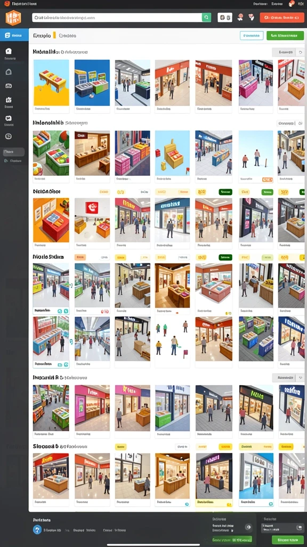The height and width of the screenshot is (547, 307).
Task: Open the gray dome sidebar icon
Action: click(x=9, y=72)
